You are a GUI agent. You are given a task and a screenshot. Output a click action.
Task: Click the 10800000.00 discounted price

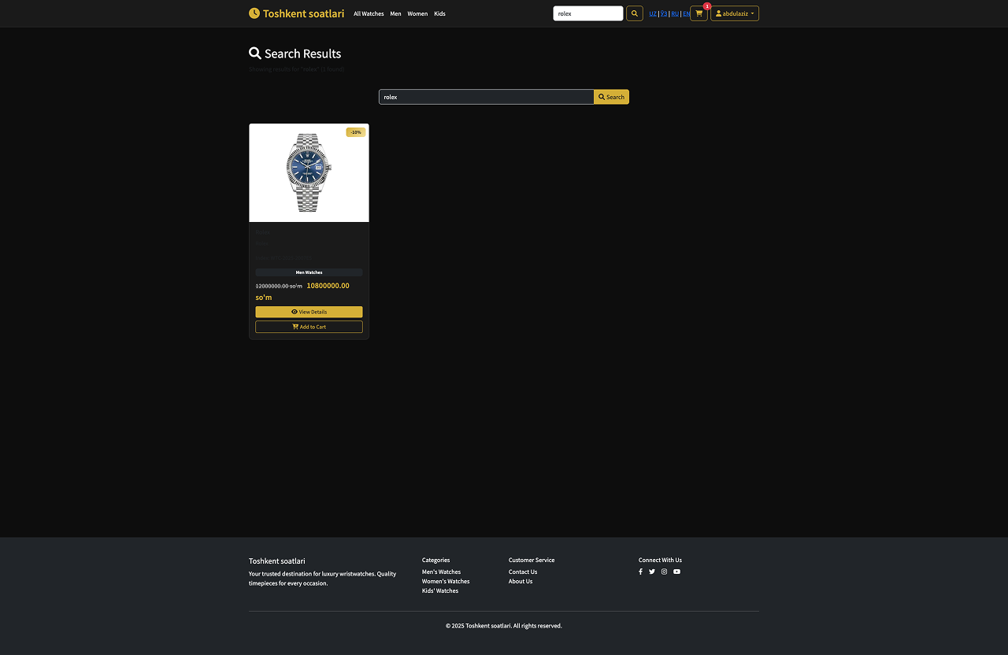coord(328,286)
